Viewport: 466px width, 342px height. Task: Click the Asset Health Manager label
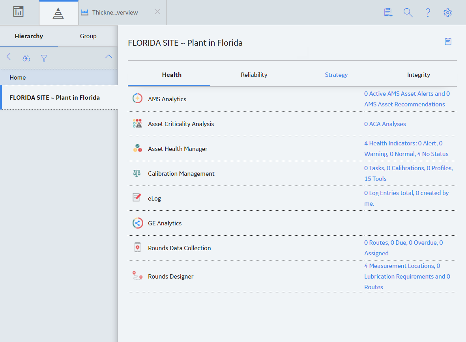[178, 149]
